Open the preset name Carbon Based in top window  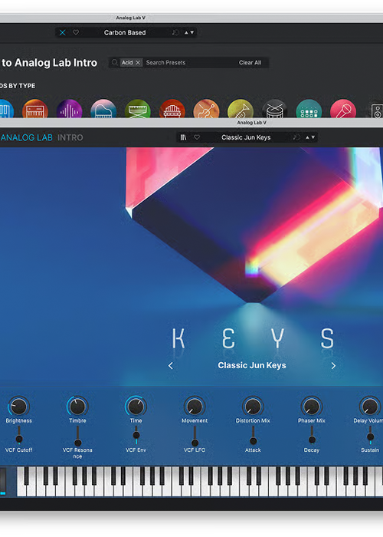(125, 32)
